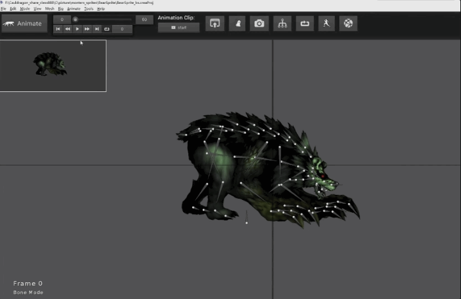Click the 'Frame 0' status text
Screen dimensions: 461x299
28,284
